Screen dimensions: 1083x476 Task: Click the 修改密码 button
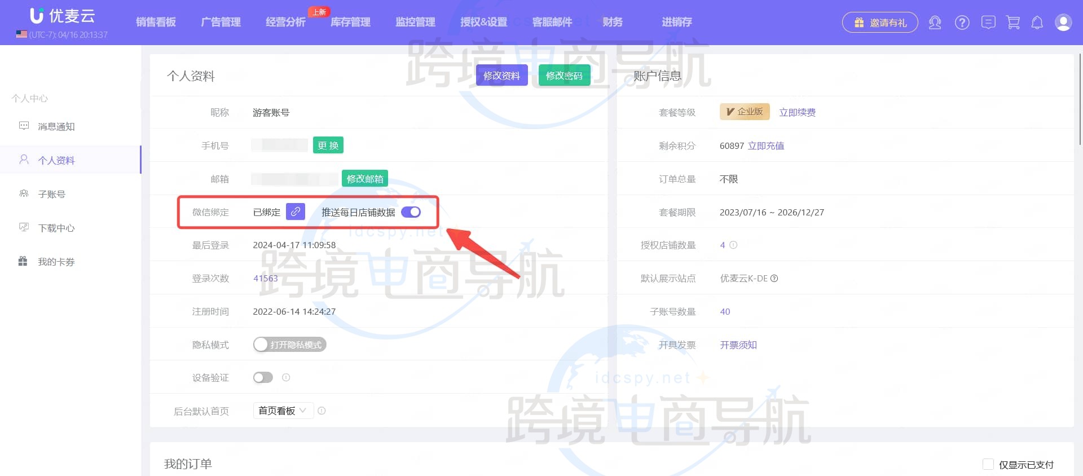pyautogui.click(x=564, y=76)
